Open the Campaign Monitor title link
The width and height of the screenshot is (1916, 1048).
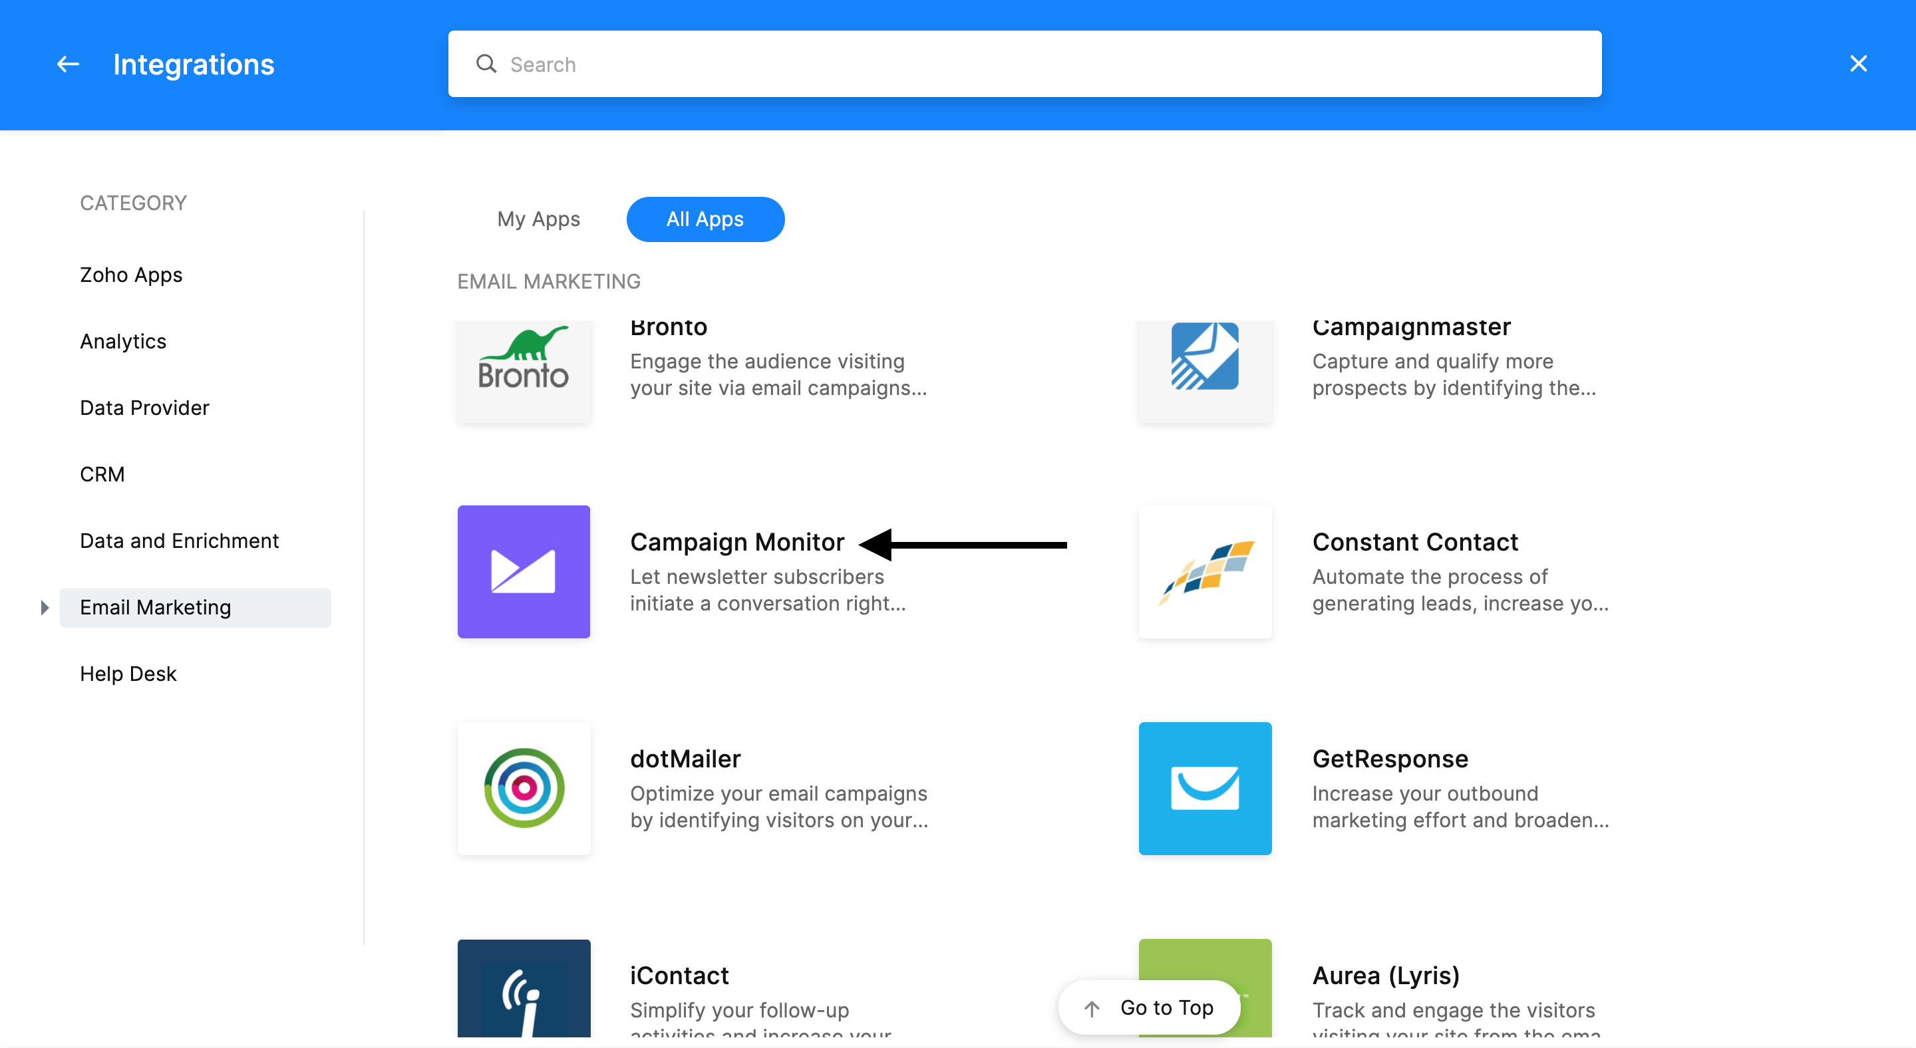click(x=736, y=542)
